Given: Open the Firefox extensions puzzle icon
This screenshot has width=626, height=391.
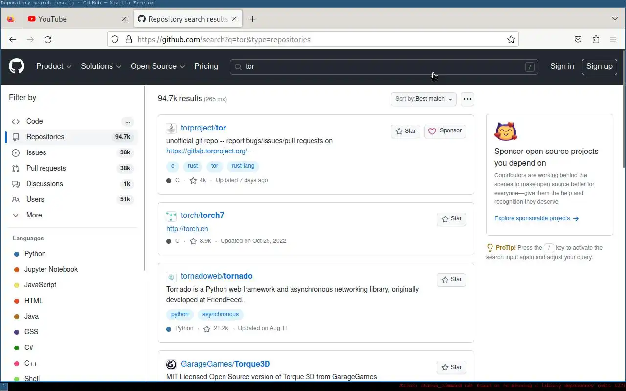Looking at the screenshot, I should click(x=596, y=40).
